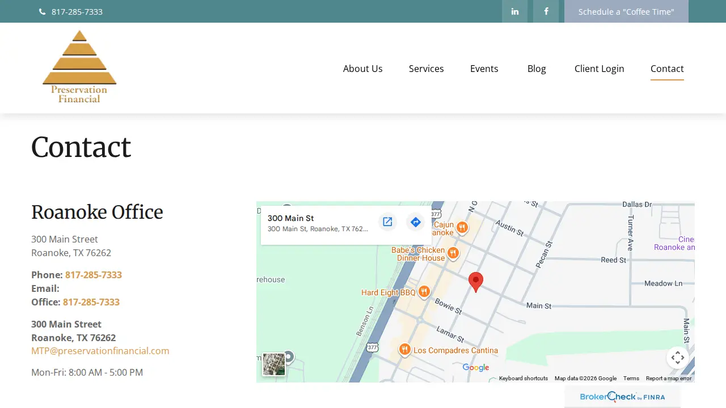Click the blue directions arrow icon

[416, 222]
